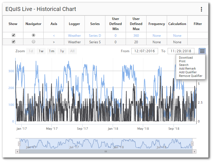Click the Show column header
Screen dimensions: 213x162
click(13, 24)
